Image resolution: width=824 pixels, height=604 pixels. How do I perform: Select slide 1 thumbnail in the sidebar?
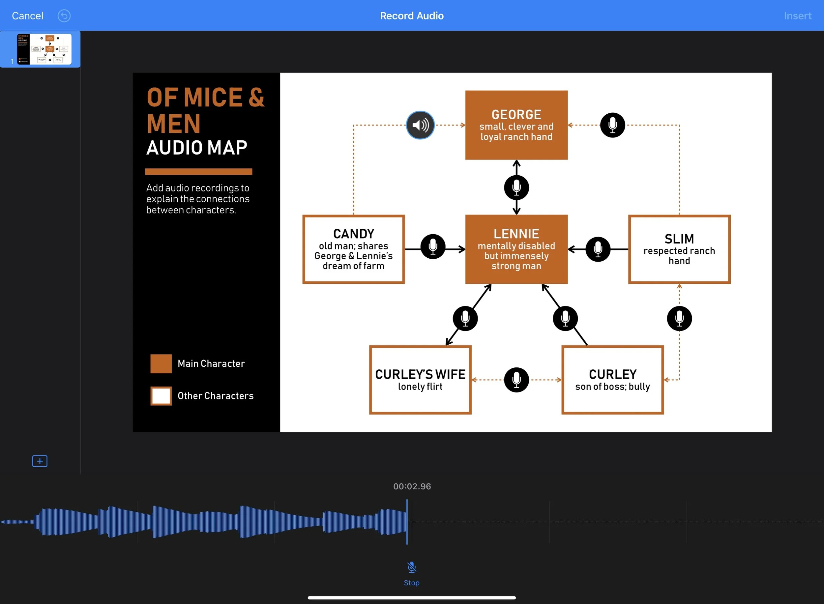click(44, 49)
